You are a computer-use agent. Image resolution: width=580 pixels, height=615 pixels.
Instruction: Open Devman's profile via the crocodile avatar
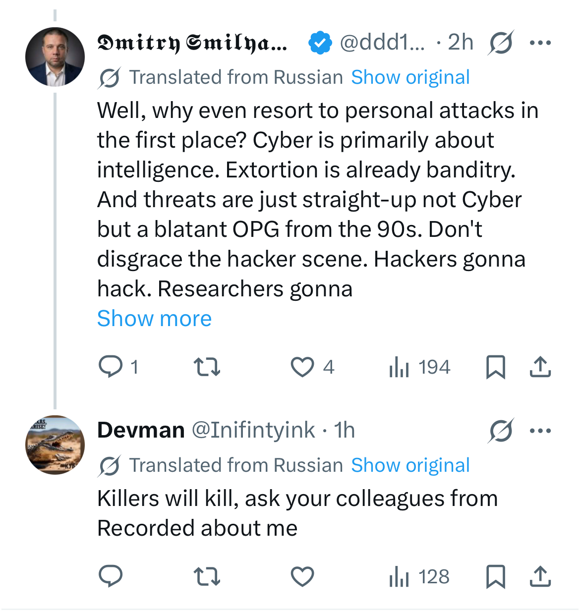(x=55, y=446)
